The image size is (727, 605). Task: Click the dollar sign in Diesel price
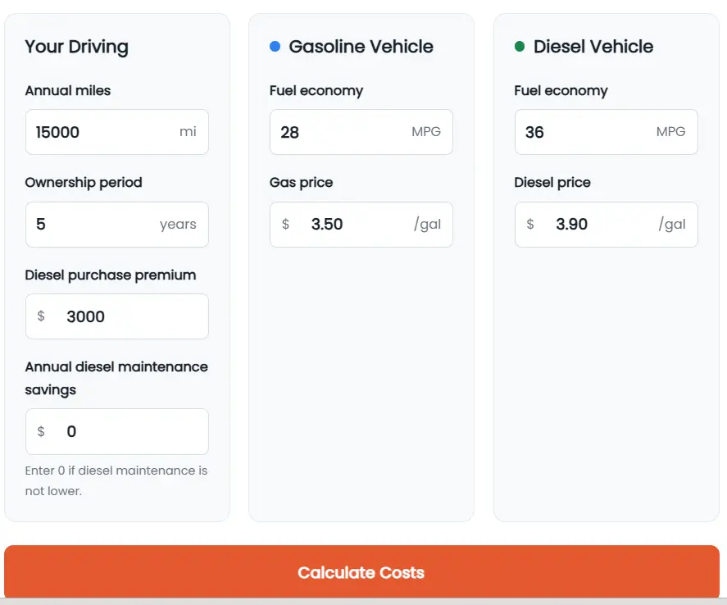(530, 225)
